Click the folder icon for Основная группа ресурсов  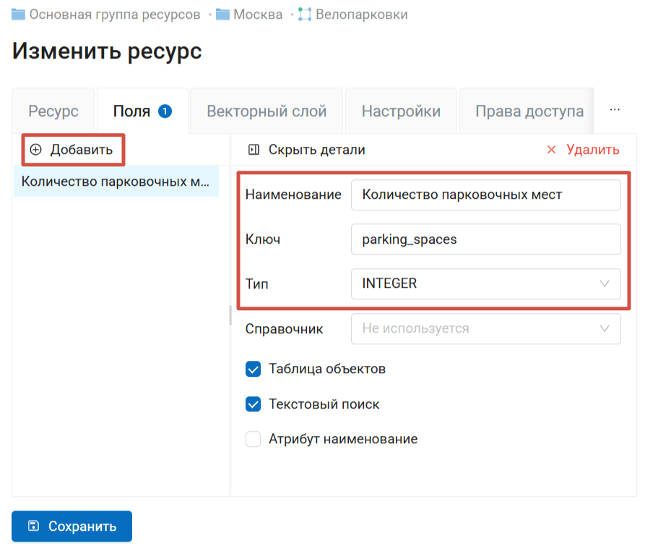[18, 14]
